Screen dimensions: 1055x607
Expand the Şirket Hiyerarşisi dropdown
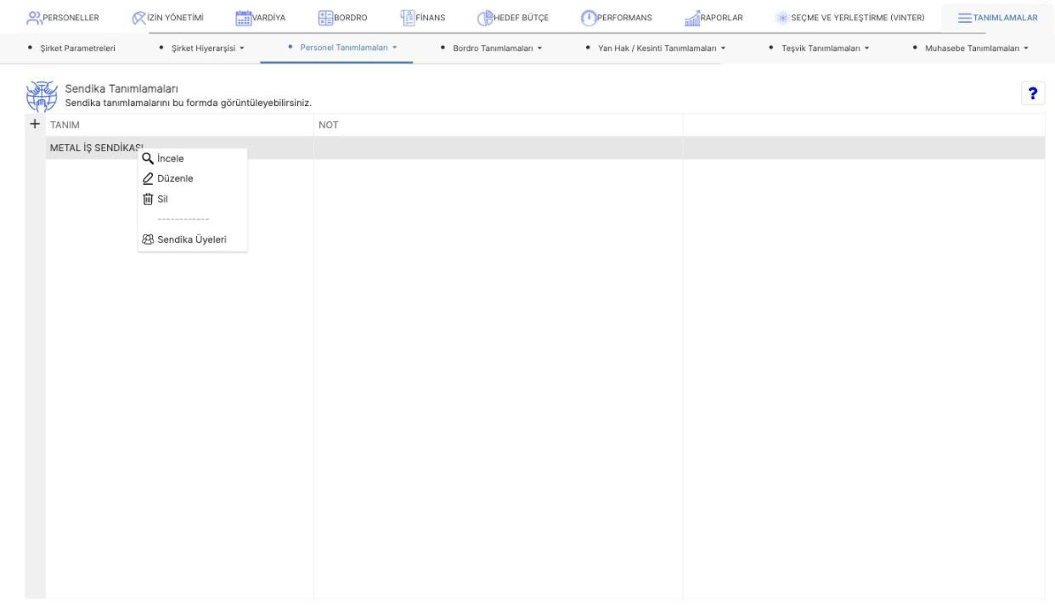[x=242, y=48]
